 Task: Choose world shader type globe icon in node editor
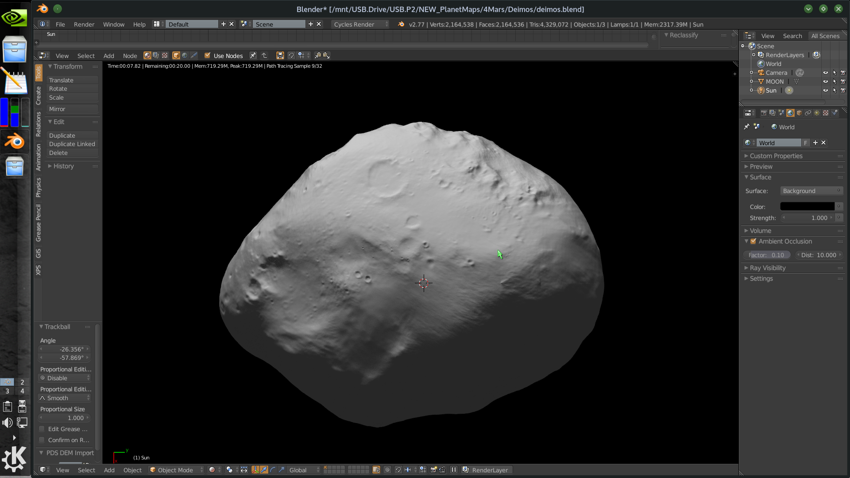pos(185,55)
